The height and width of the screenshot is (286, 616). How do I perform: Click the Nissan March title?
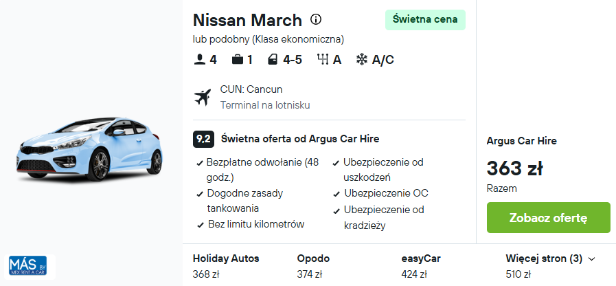coord(247,20)
